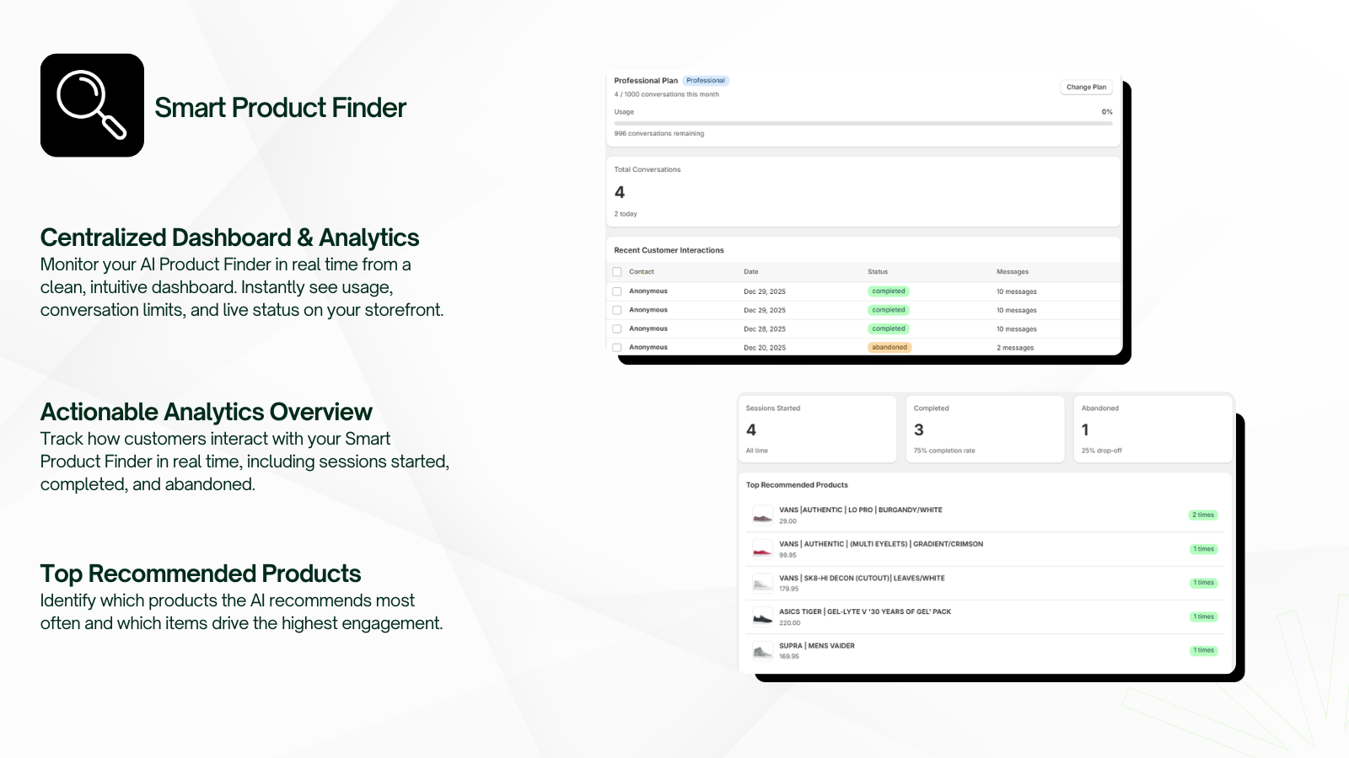
Task: Toggle the select-all checkbox in Contact header
Action: 616,271
